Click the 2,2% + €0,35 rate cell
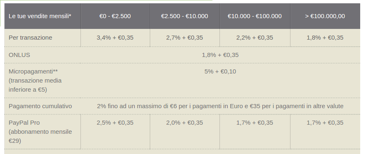This screenshot has width=366, height=154. 255,38
